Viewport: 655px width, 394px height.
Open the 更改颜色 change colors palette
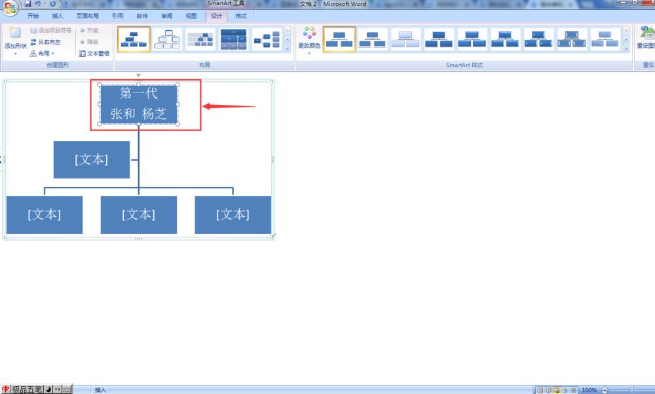click(309, 41)
